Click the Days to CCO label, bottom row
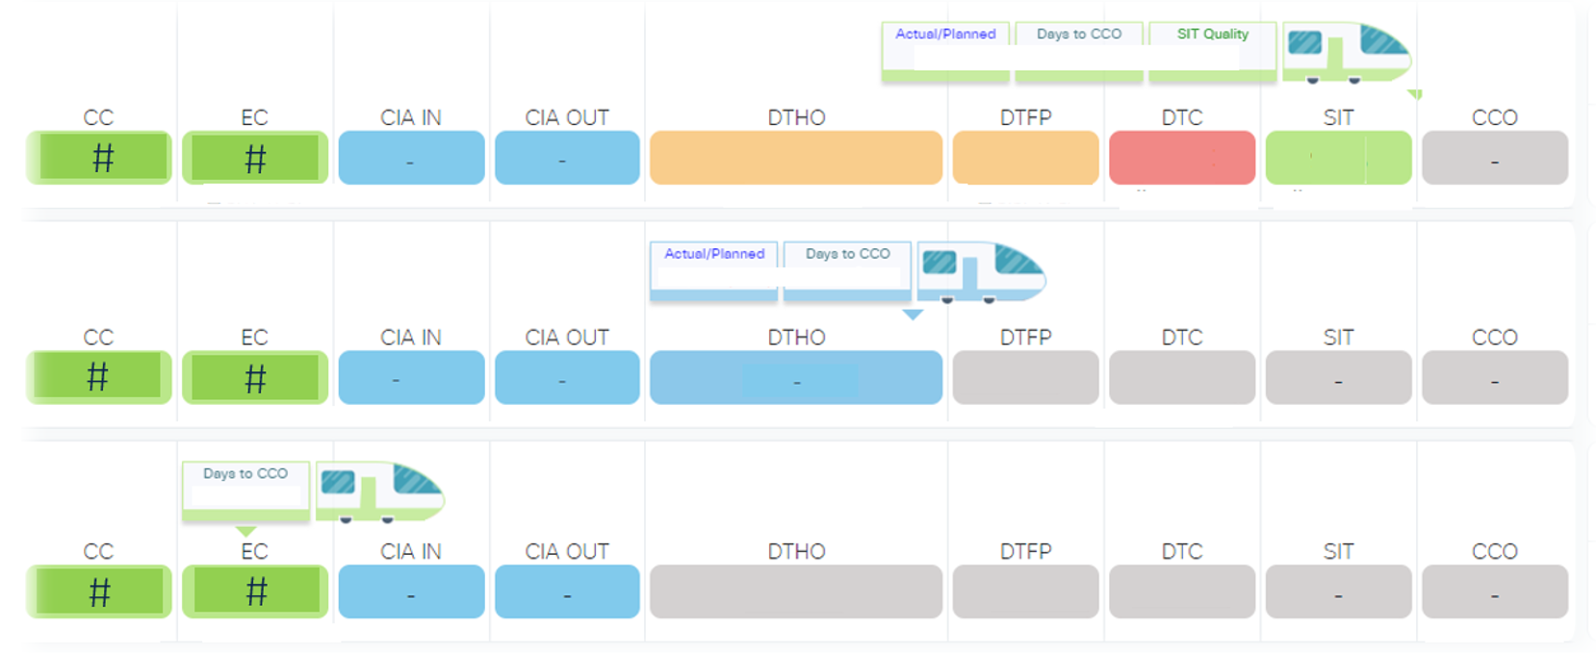Image resolution: width=1596 pixels, height=654 pixels. (245, 474)
